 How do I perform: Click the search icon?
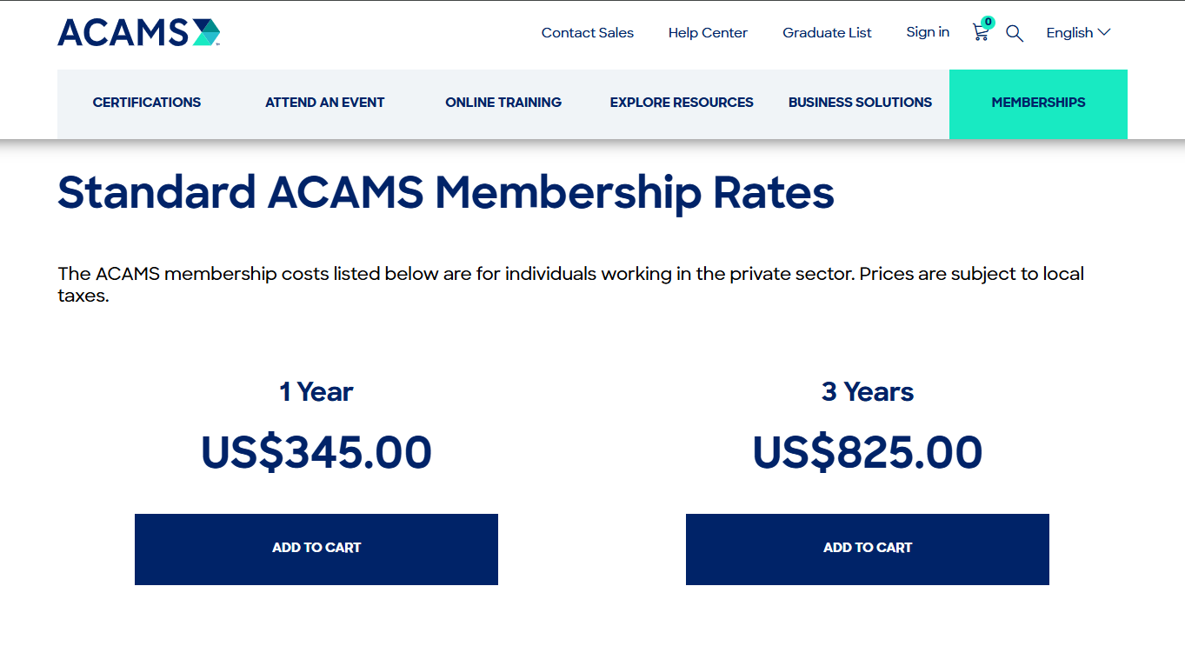tap(1014, 33)
